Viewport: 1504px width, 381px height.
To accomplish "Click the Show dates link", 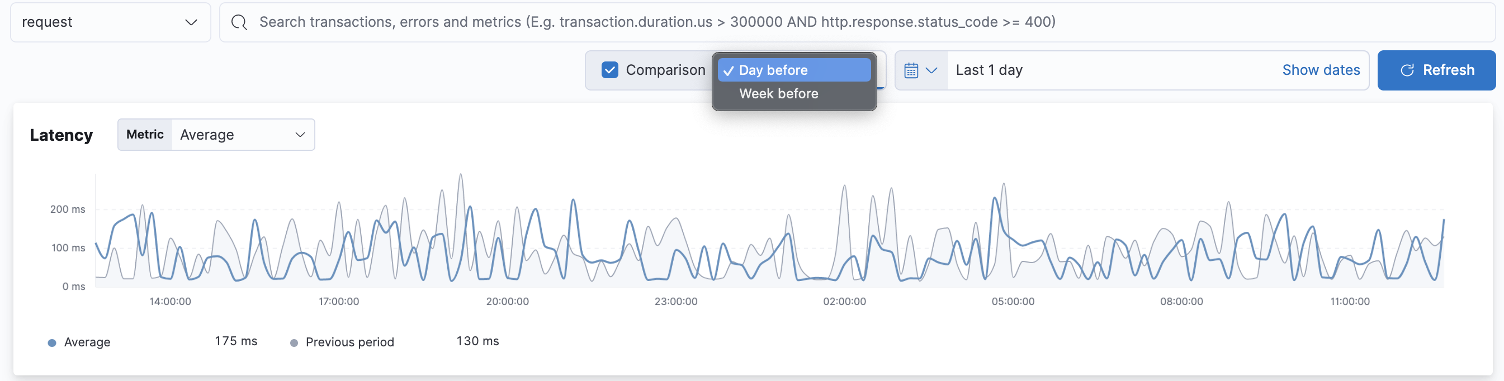I will 1320,70.
